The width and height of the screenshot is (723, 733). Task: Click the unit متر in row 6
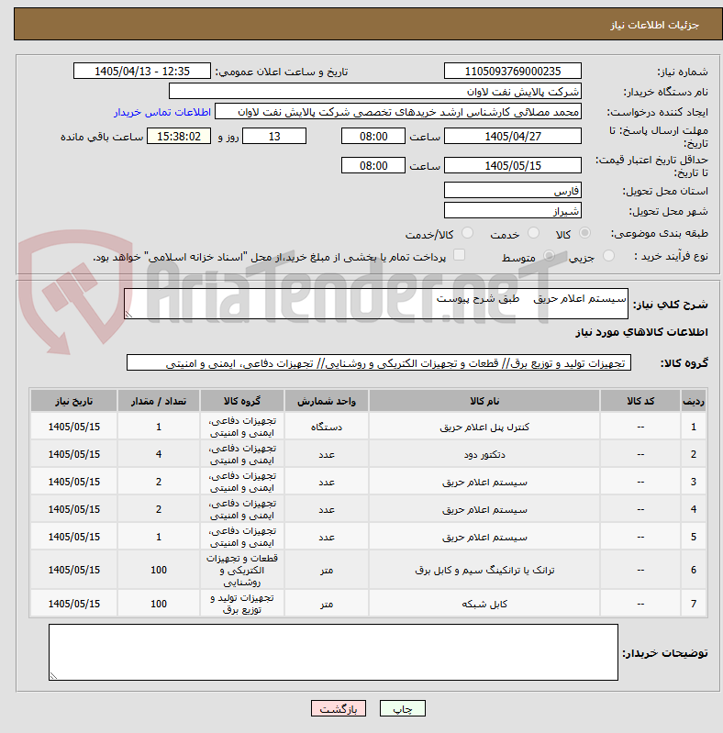pyautogui.click(x=327, y=570)
